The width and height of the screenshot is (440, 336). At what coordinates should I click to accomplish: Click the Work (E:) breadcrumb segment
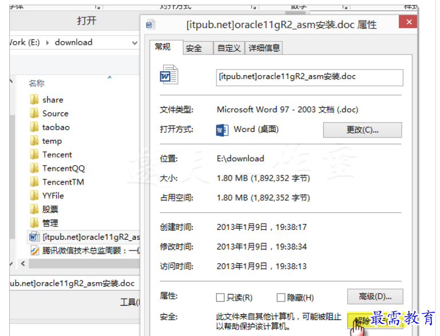tap(25, 42)
